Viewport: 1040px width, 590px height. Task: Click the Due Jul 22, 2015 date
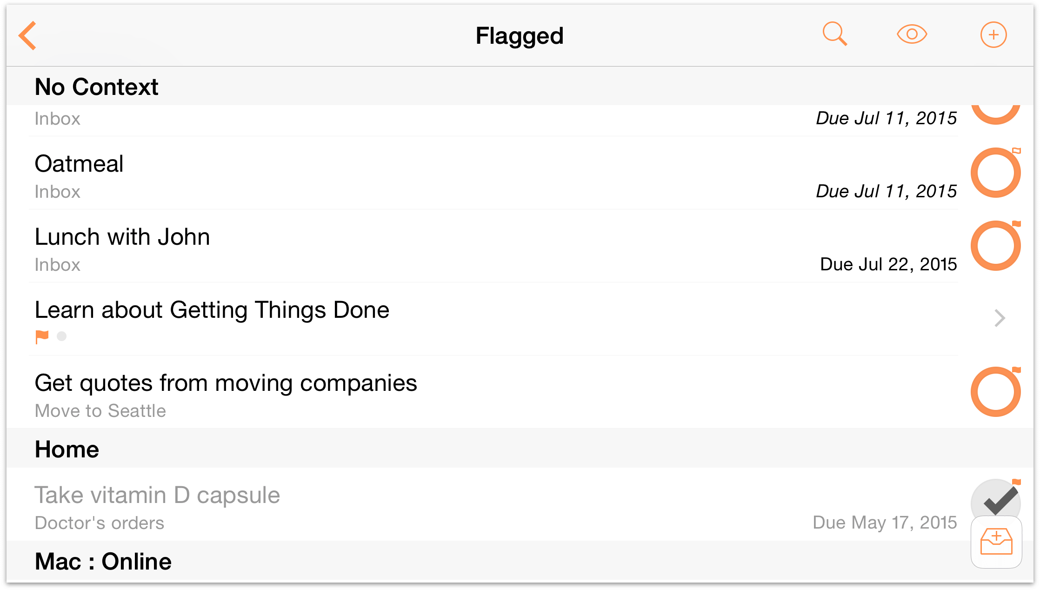pos(888,264)
